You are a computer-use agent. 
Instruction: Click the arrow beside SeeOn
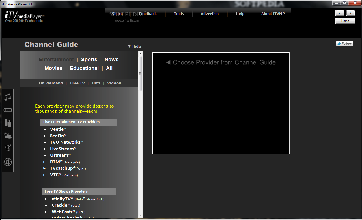point(45,136)
